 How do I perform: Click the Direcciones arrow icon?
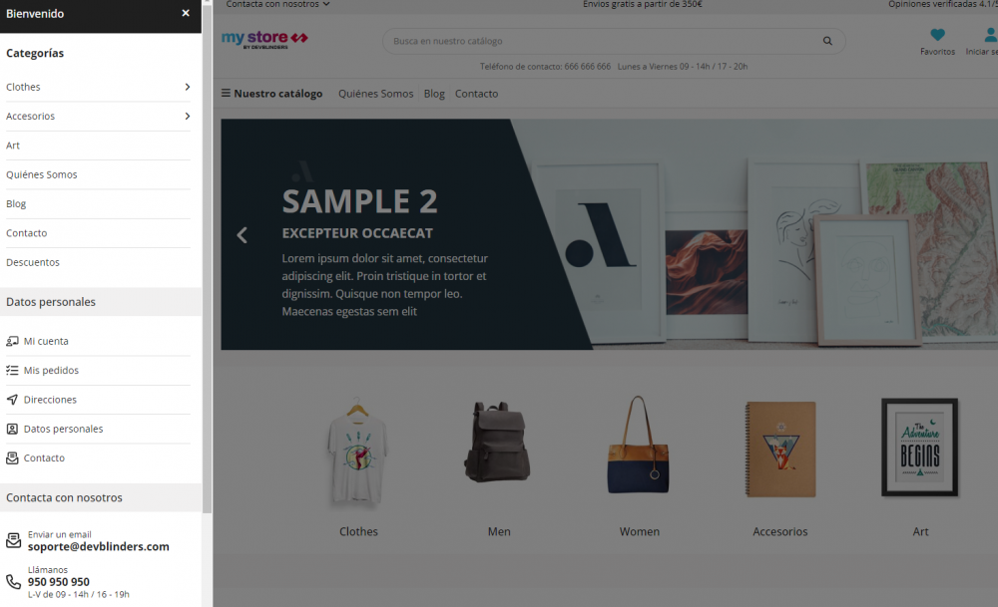tap(12, 400)
